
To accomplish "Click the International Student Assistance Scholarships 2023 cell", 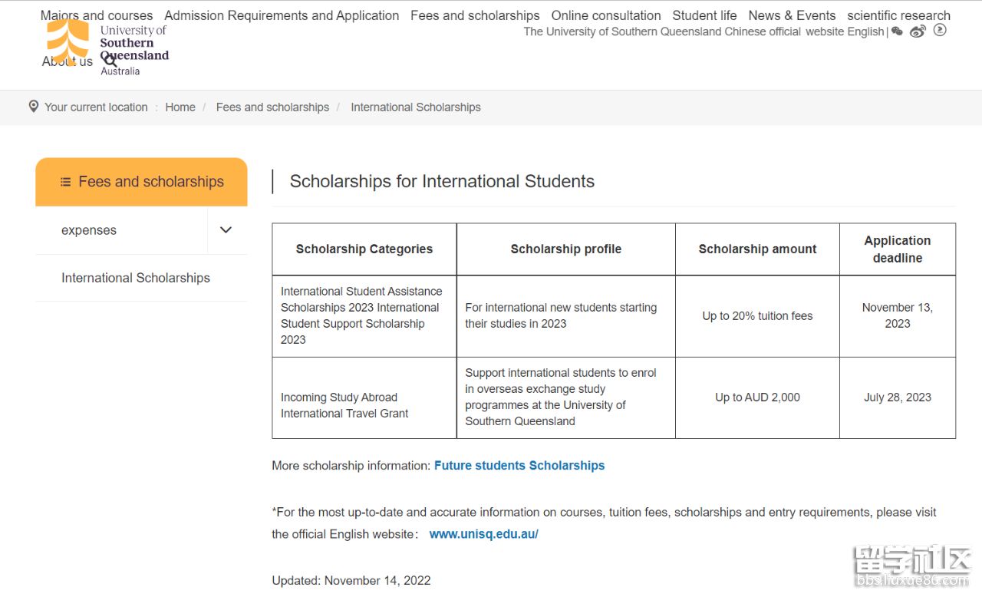I will point(364,315).
